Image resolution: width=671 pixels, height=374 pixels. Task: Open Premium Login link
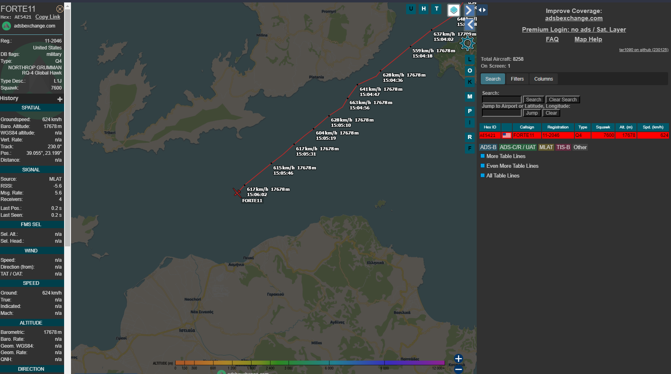click(574, 30)
